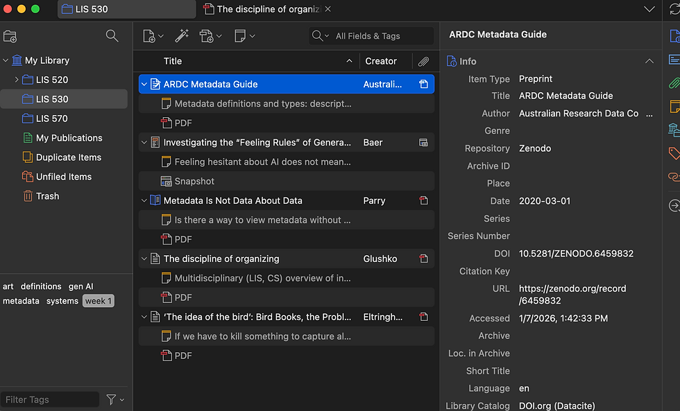Collapse My Library tree
The height and width of the screenshot is (411, 680).
(x=6, y=60)
